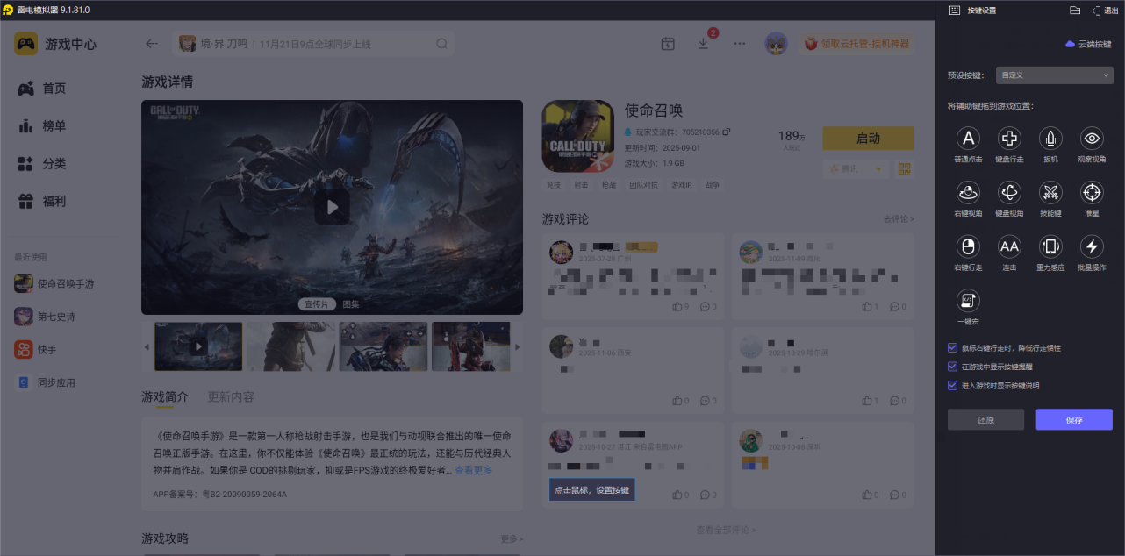Switch to 宣传片 media view

pyautogui.click(x=317, y=304)
